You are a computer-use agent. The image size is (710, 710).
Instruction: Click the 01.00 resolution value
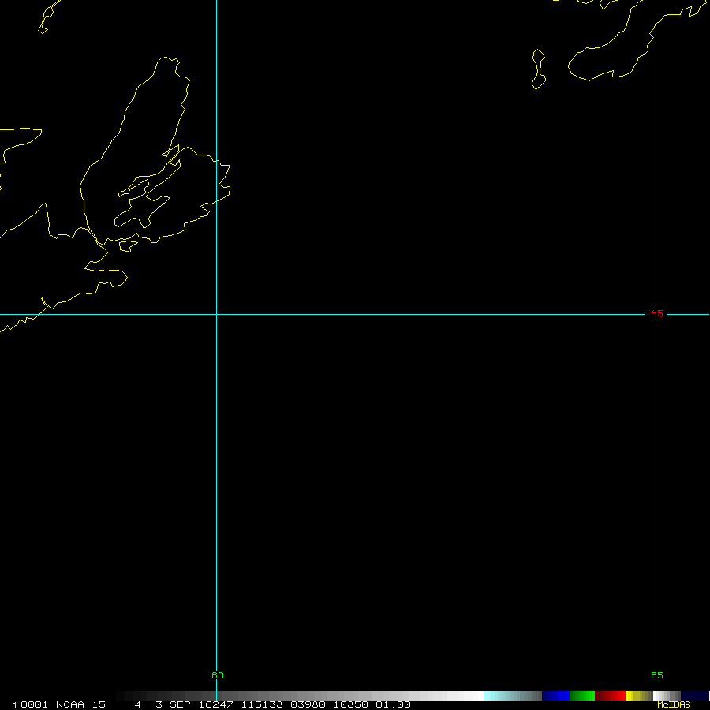[393, 704]
